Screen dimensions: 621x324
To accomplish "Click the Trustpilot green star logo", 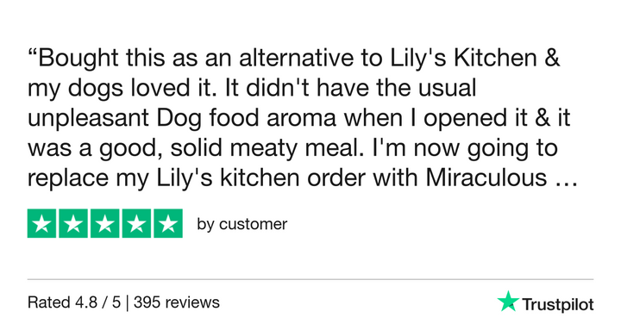I will coord(508,302).
